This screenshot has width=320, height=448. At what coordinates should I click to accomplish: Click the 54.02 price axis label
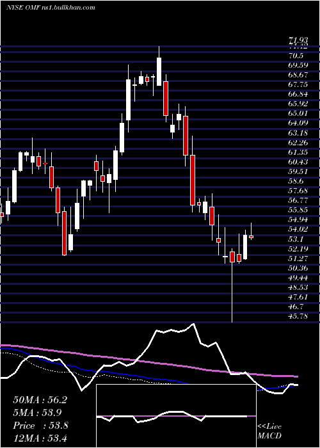point(298,229)
